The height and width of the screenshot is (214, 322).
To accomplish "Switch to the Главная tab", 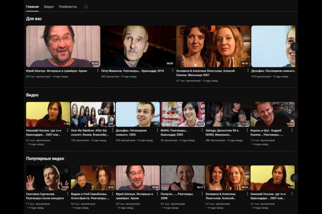I will coord(32,6).
